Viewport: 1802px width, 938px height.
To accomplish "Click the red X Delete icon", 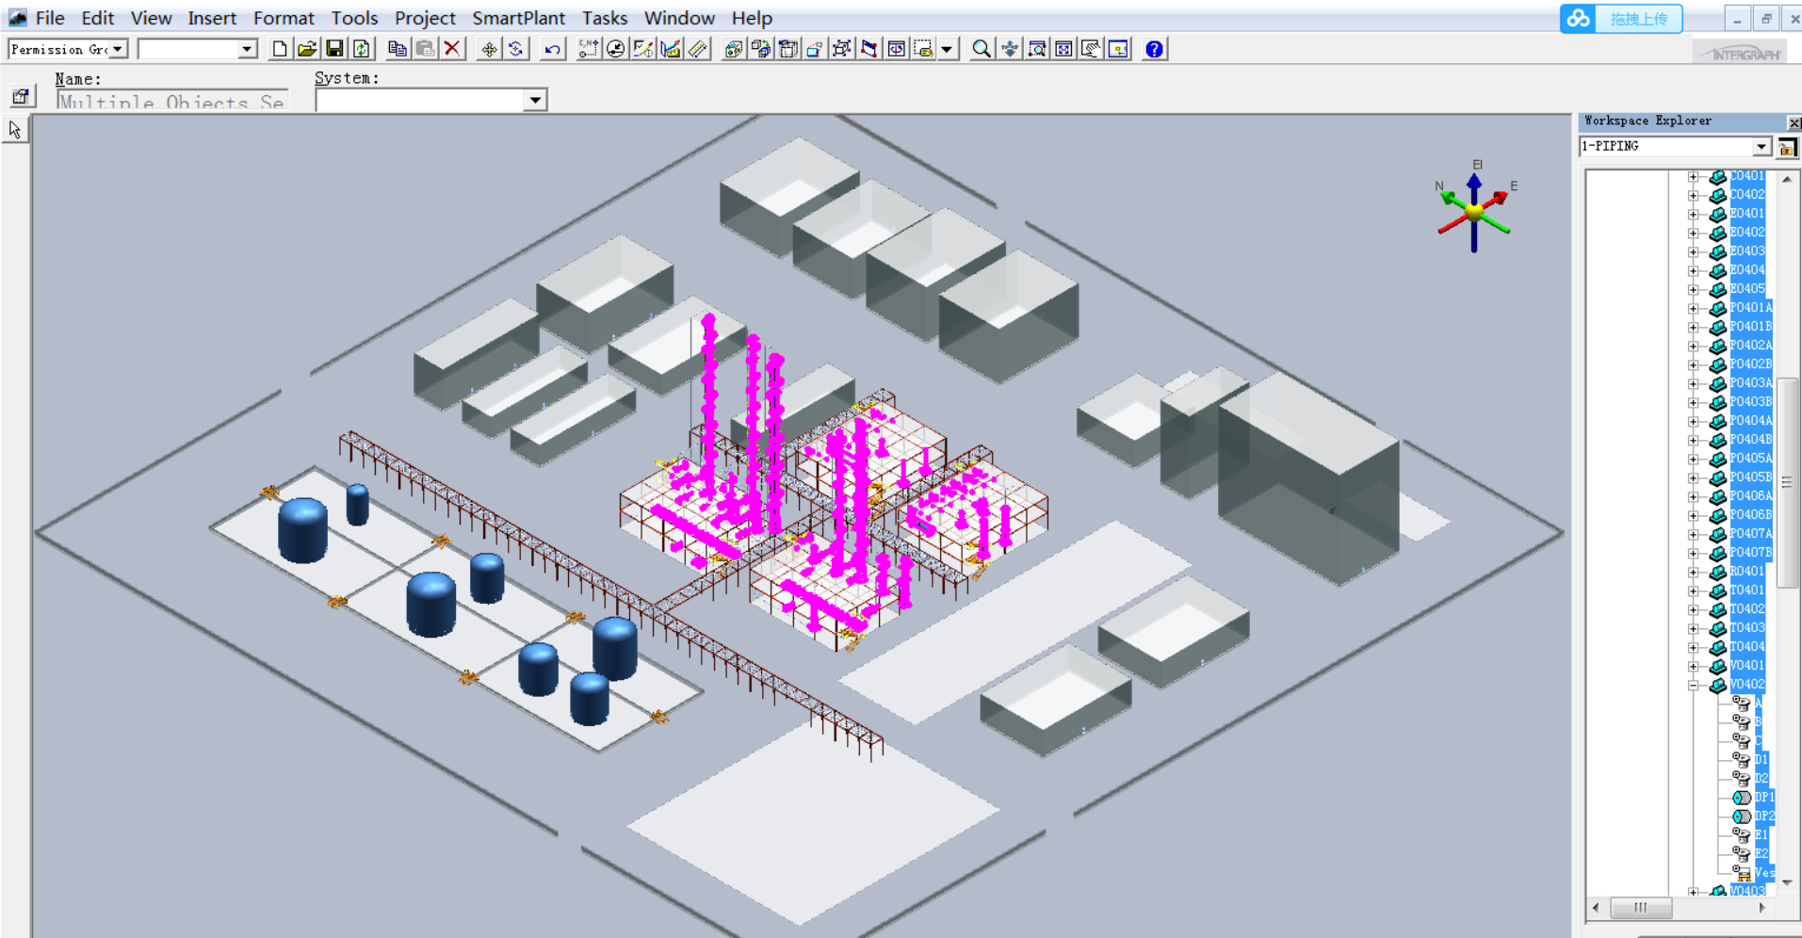I will click(452, 49).
